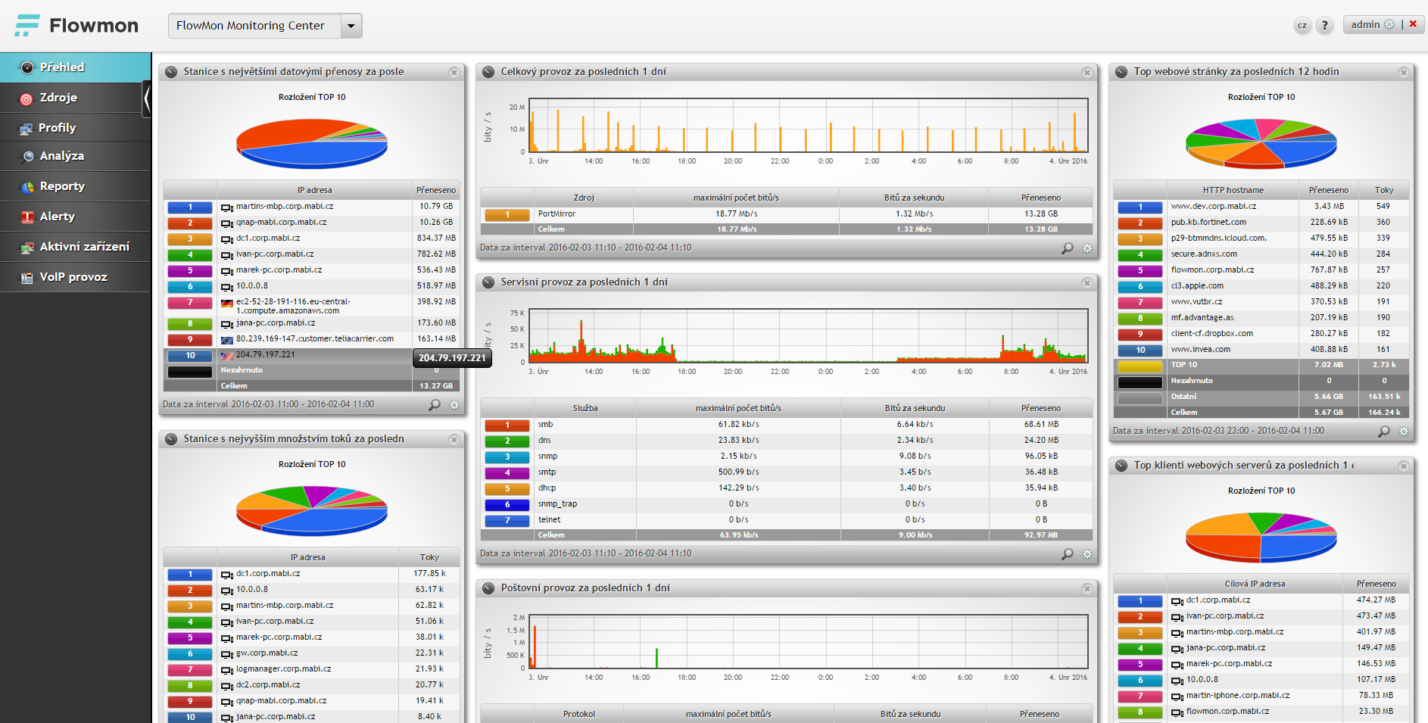Click the red smb service color swatch
Screen dimensions: 1428x723
tap(507, 425)
